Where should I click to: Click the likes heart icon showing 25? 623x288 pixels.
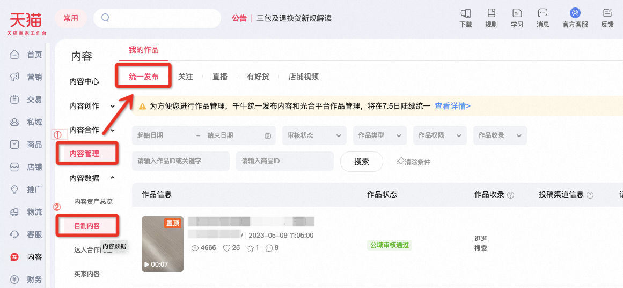tap(226, 248)
